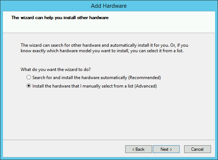Click the "Search for and install the hardware automatically" label
The image size is (218, 160).
pos(80,78)
